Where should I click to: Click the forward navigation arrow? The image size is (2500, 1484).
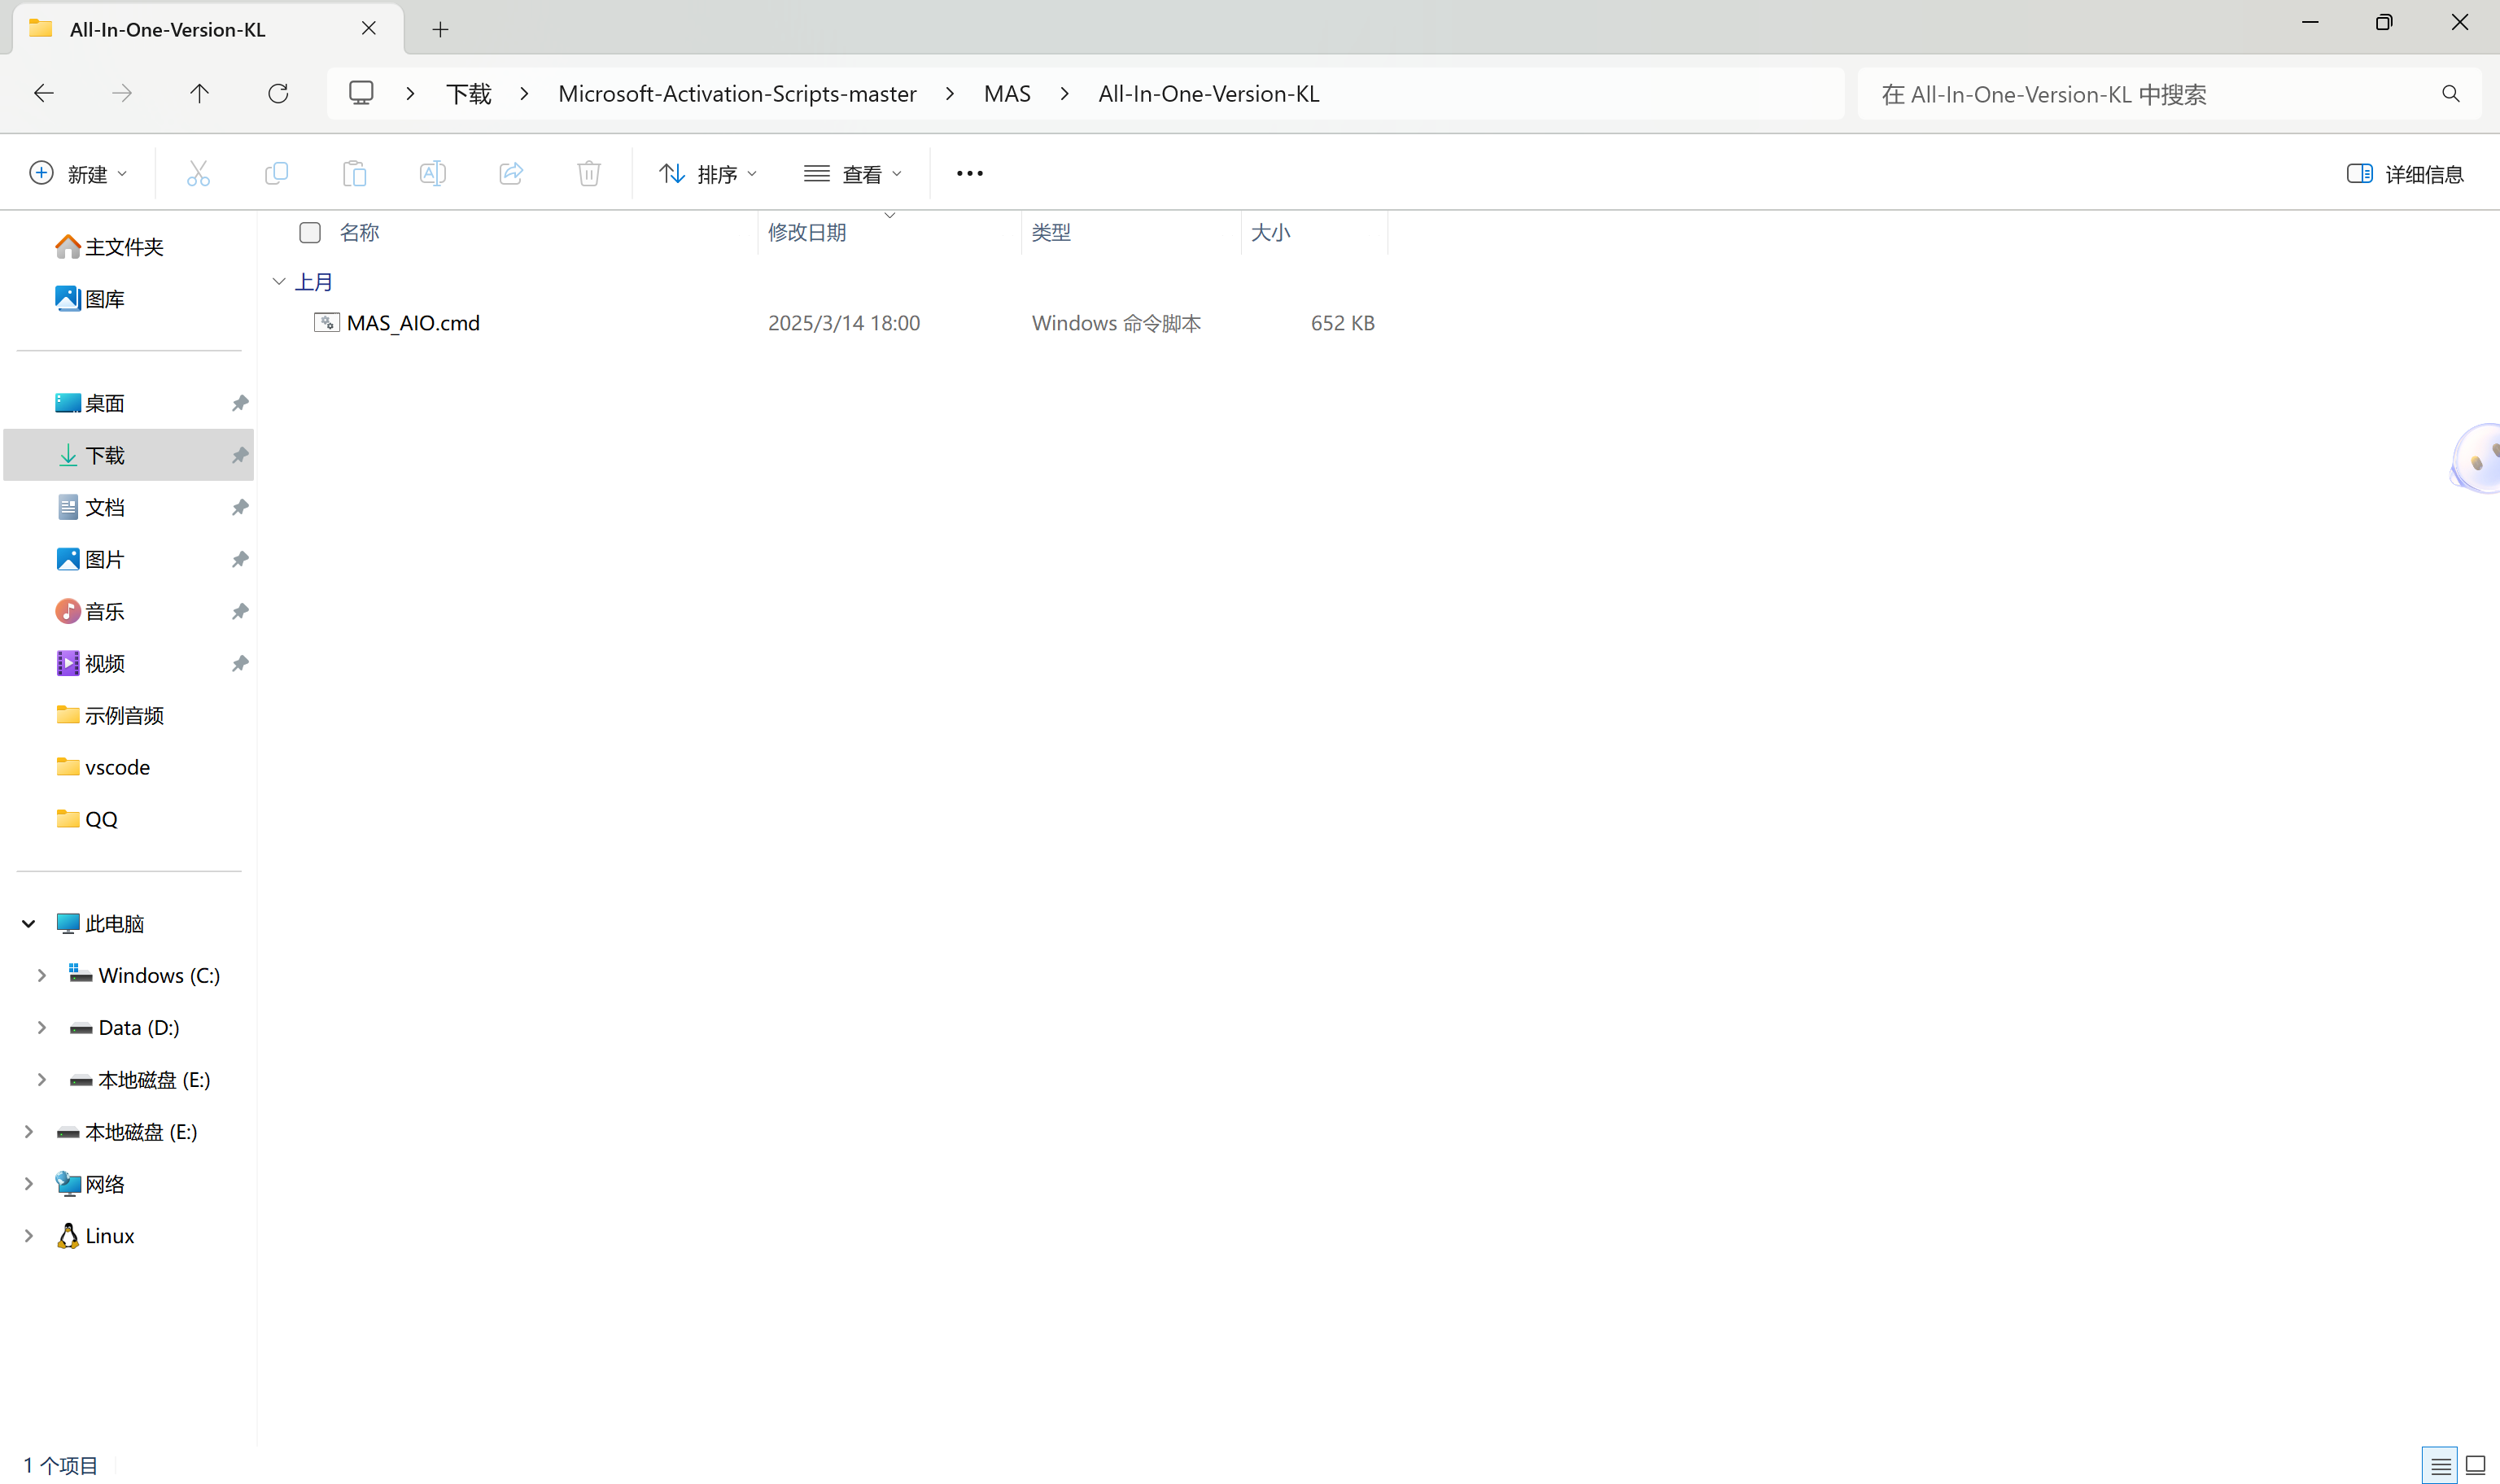click(122, 93)
